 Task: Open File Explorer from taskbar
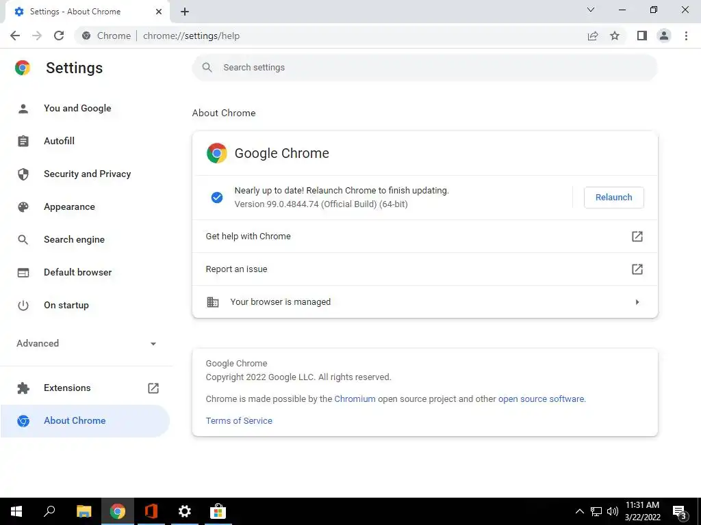(84, 511)
